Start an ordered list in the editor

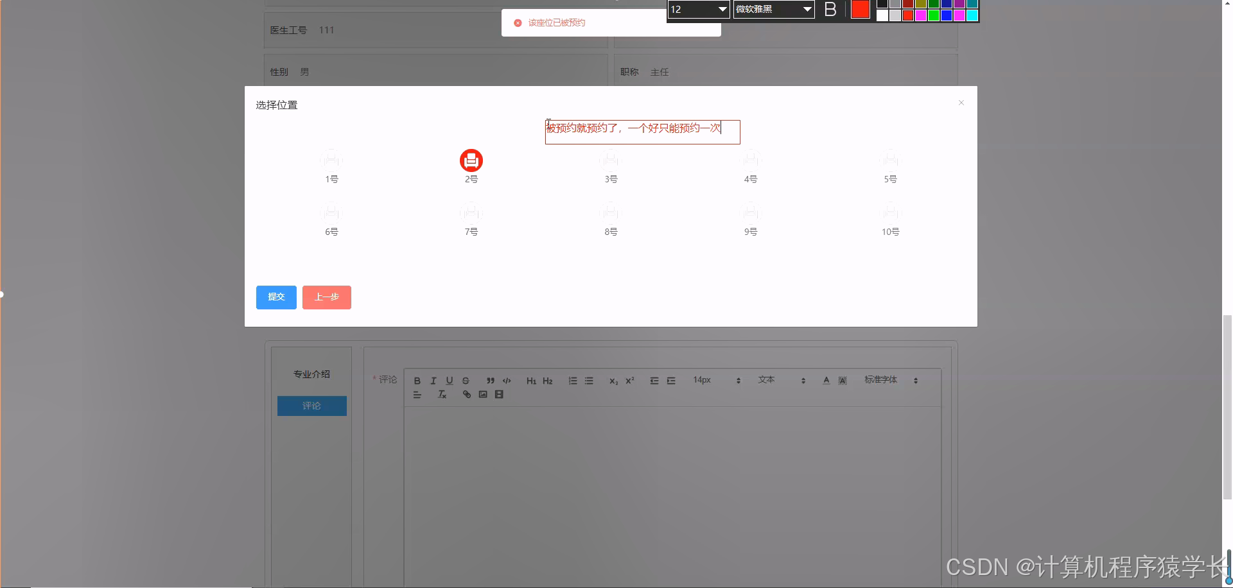point(573,381)
